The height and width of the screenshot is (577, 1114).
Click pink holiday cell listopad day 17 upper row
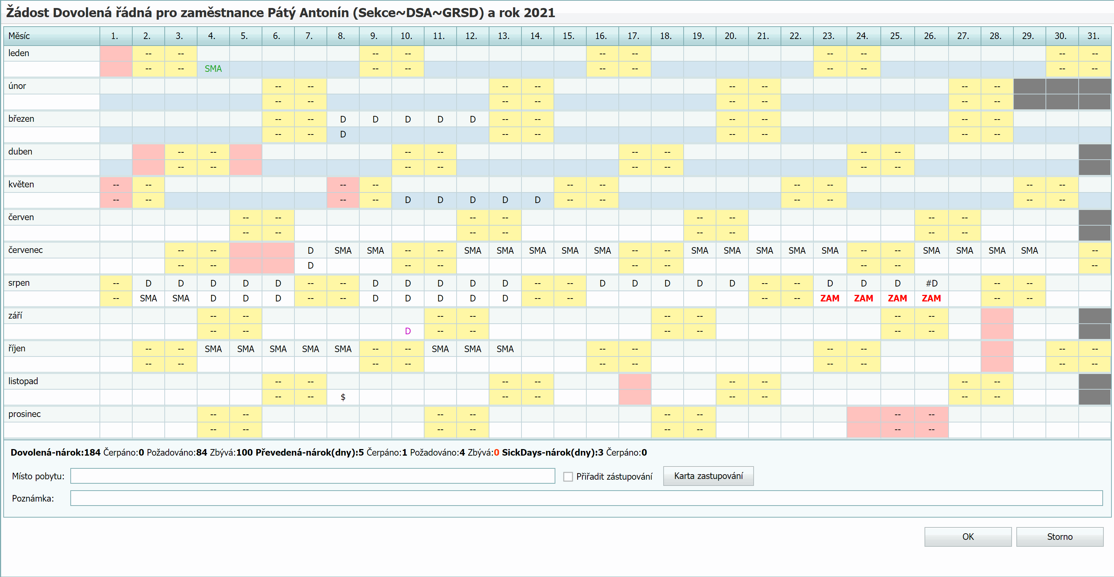pos(635,382)
